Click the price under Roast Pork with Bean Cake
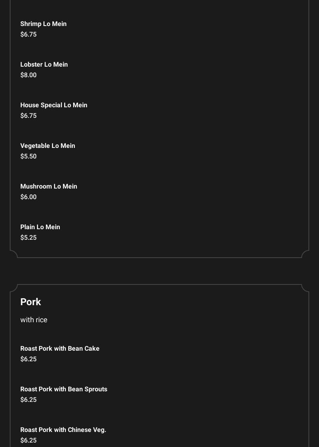 [28, 359]
